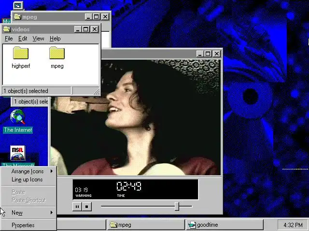Open the mpeg folder in videos window
The width and height of the screenshot is (309, 231).
point(57,52)
